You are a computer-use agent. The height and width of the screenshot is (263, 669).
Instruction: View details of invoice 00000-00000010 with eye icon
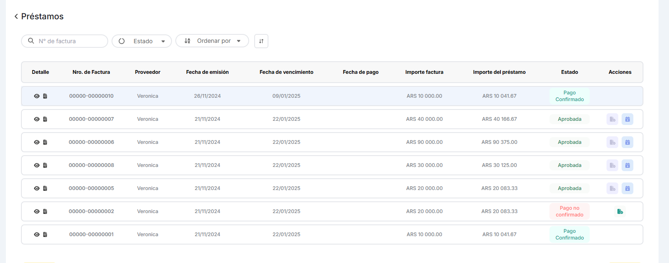[37, 96]
